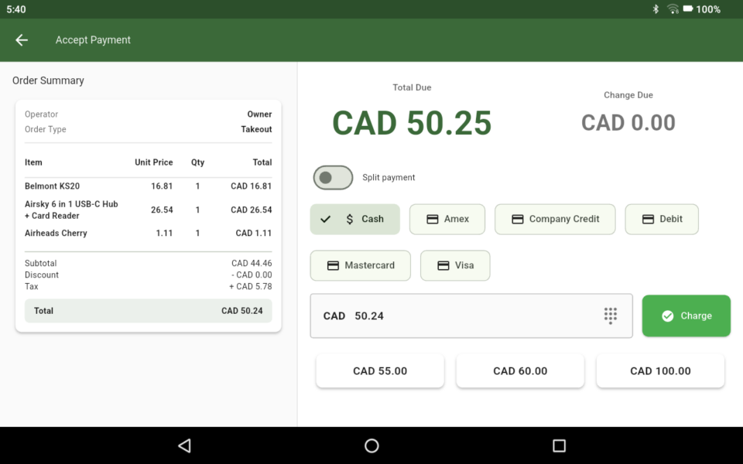Click the Tax + CAD 5.78 value
This screenshot has height=464, width=743.
[251, 286]
